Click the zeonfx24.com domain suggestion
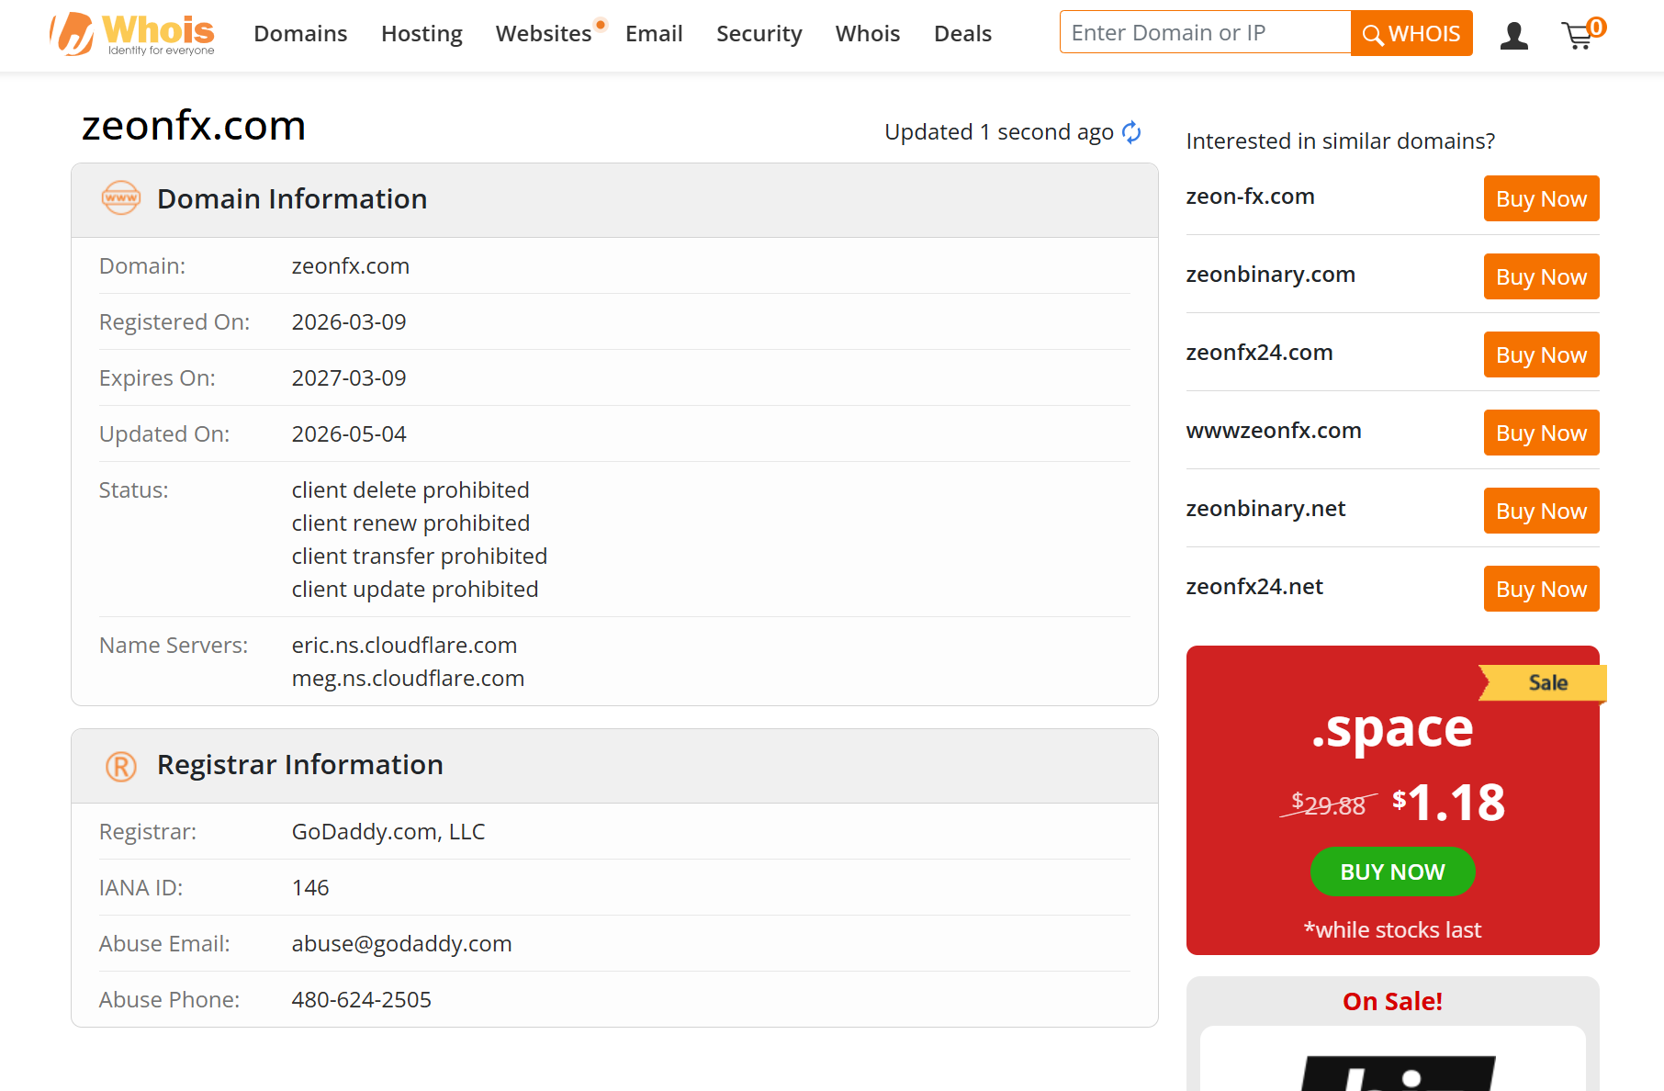Viewport: 1664px width, 1091px height. coord(1259,353)
